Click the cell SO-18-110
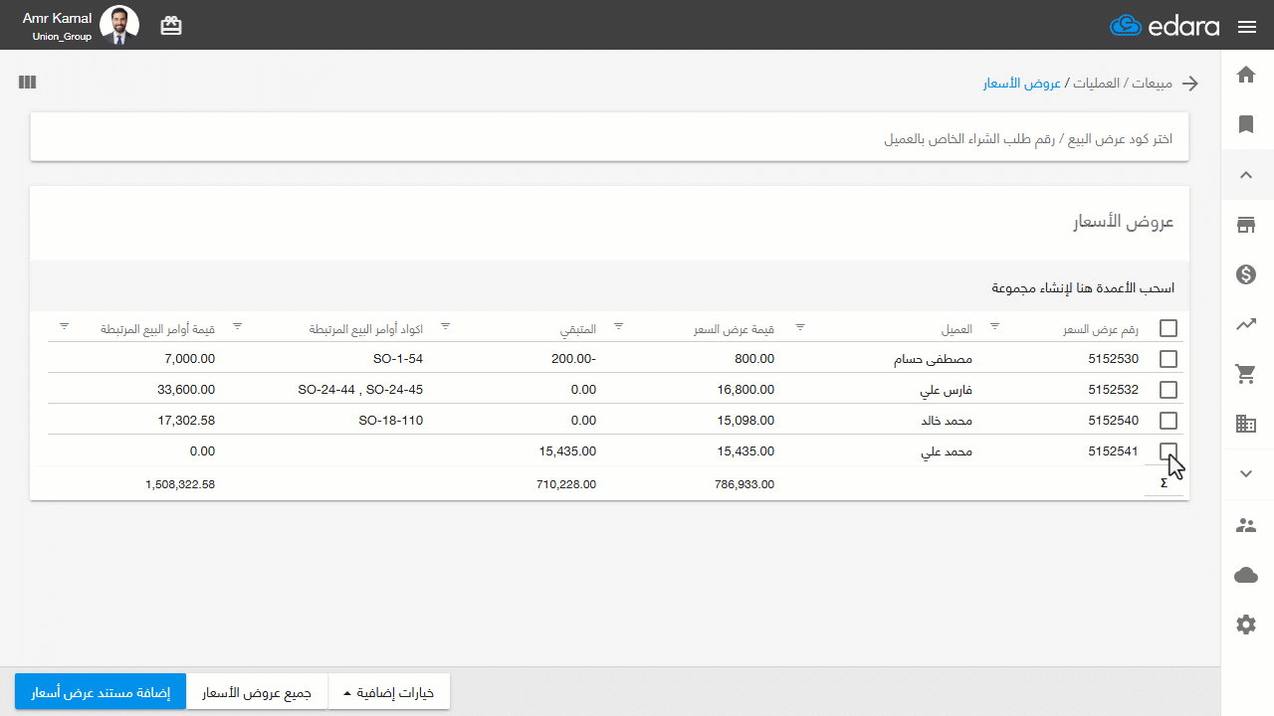Viewport: 1274px width, 716px height. coord(391,421)
